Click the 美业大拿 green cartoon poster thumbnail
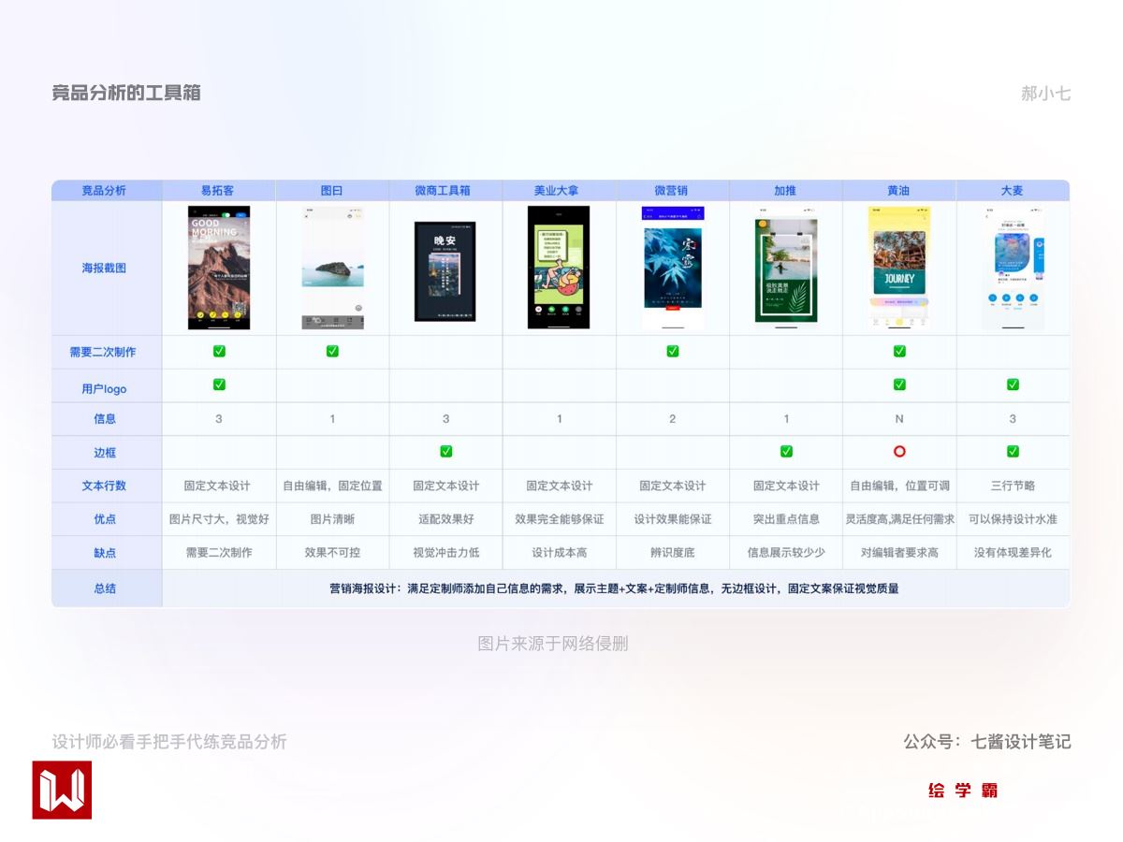The image size is (1123, 842). click(x=559, y=268)
